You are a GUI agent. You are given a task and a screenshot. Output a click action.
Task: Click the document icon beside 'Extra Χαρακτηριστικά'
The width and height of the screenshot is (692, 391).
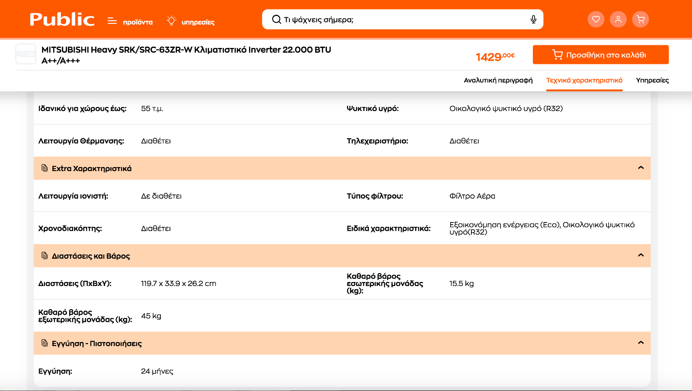tap(45, 168)
